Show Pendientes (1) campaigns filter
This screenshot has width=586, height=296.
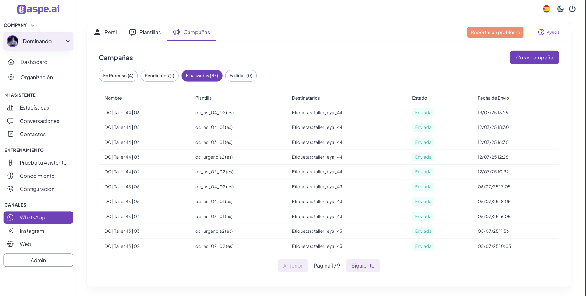pos(159,76)
